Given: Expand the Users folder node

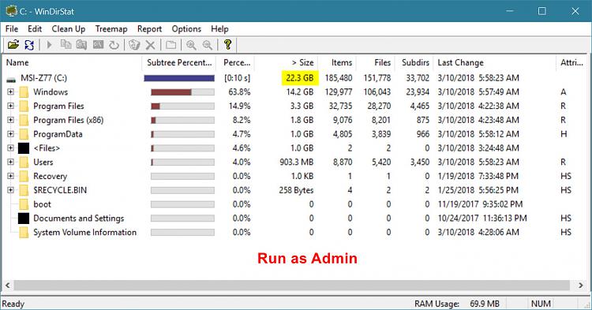Looking at the screenshot, I should [x=10, y=162].
